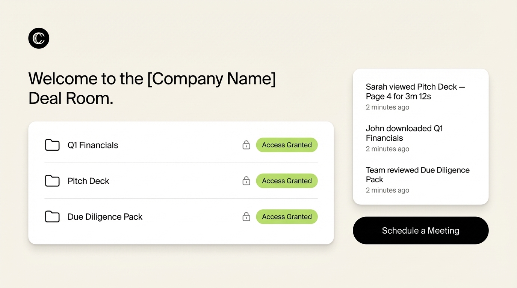Viewport: 517px width, 288px height.
Task: Click the circular company logo icon
Action: click(39, 38)
